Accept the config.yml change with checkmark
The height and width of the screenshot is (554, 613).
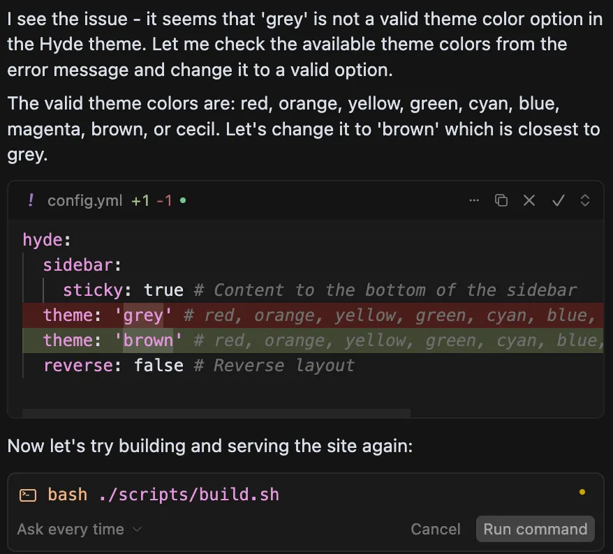coord(558,201)
